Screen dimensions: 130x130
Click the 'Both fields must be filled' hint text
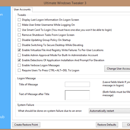pos(116,93)
